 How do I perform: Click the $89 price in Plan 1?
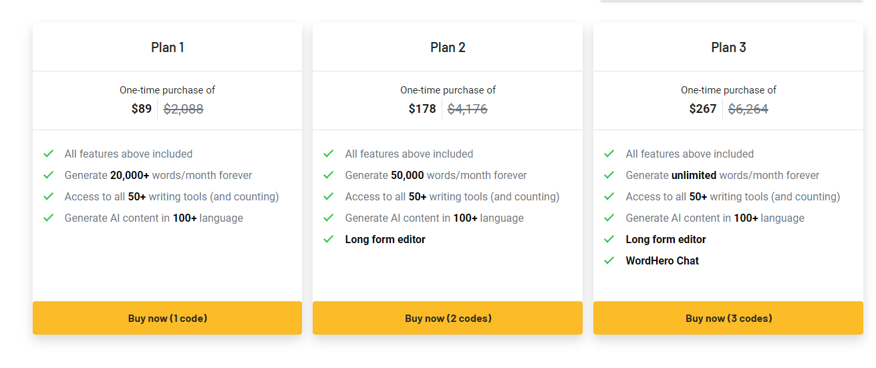pyautogui.click(x=142, y=109)
